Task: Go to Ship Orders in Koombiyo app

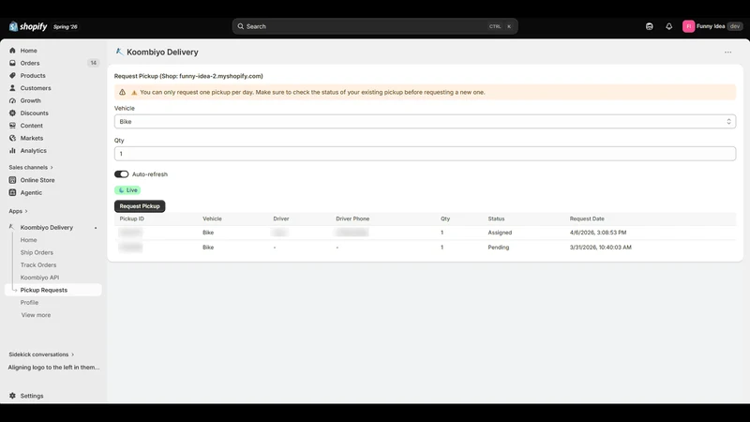Action: [x=37, y=252]
